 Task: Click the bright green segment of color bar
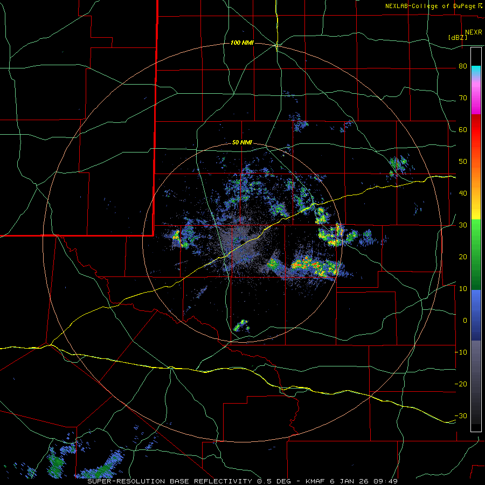(476, 232)
